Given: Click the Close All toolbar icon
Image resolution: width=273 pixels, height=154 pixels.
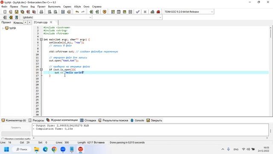Looking at the screenshot, I should click(34, 12).
